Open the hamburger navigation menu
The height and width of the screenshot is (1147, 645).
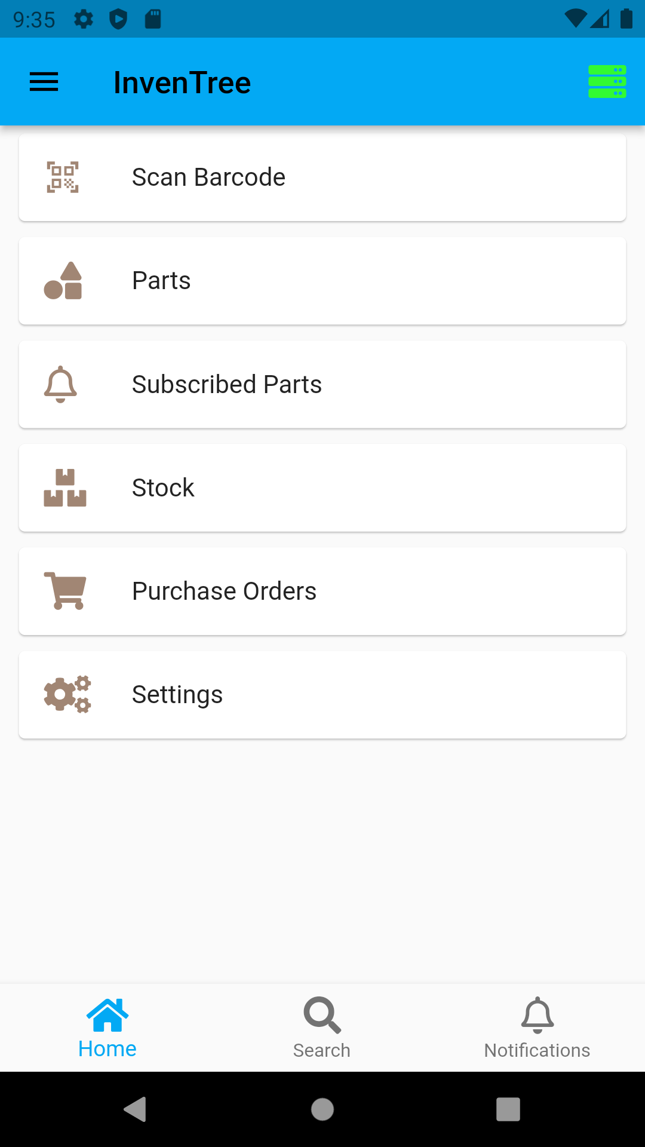pos(44,82)
